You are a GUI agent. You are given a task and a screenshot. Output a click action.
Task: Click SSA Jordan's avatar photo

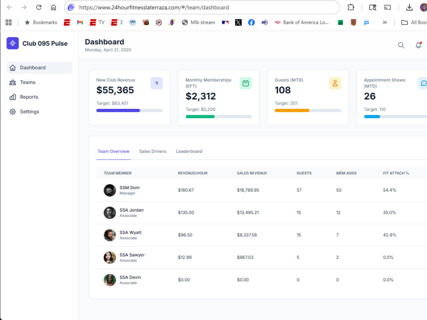coord(110,212)
